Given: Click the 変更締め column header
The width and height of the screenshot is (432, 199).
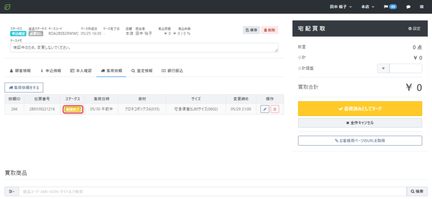Looking at the screenshot, I should click(241, 99).
